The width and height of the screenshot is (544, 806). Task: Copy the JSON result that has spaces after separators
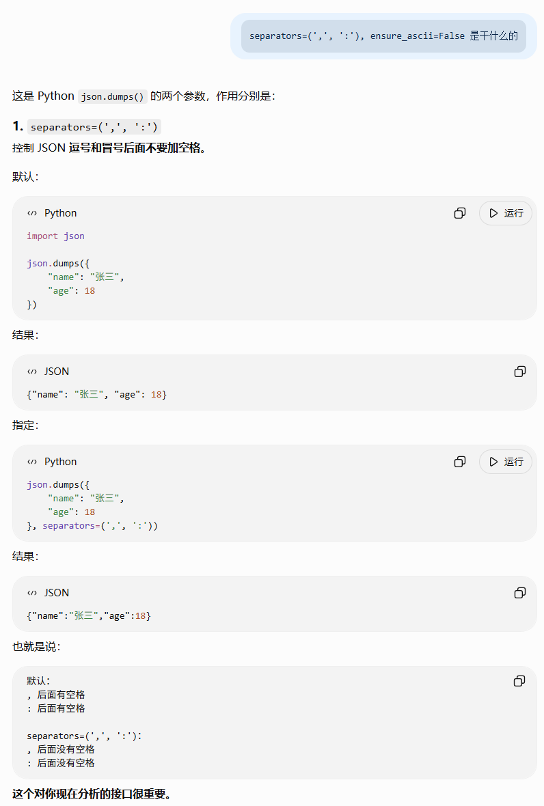click(520, 371)
